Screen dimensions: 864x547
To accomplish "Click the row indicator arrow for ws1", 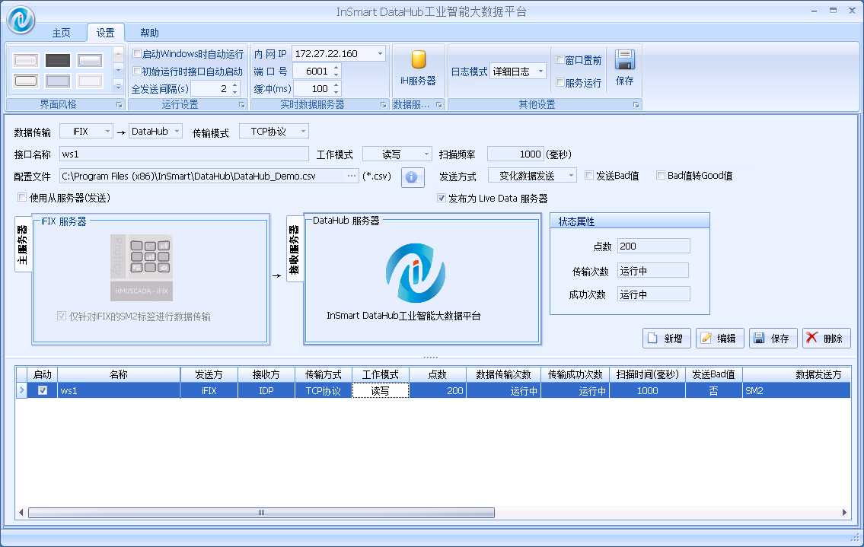I will point(21,390).
